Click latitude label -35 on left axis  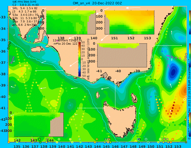point(3,40)
